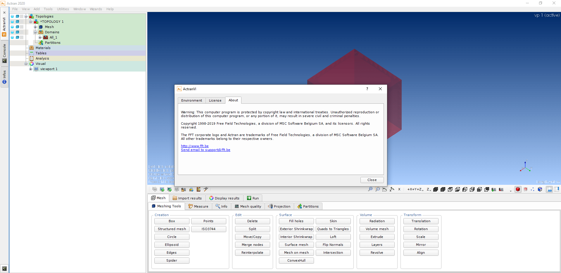Click the second add-viewport icon with green plus

pyautogui.click(x=169, y=189)
